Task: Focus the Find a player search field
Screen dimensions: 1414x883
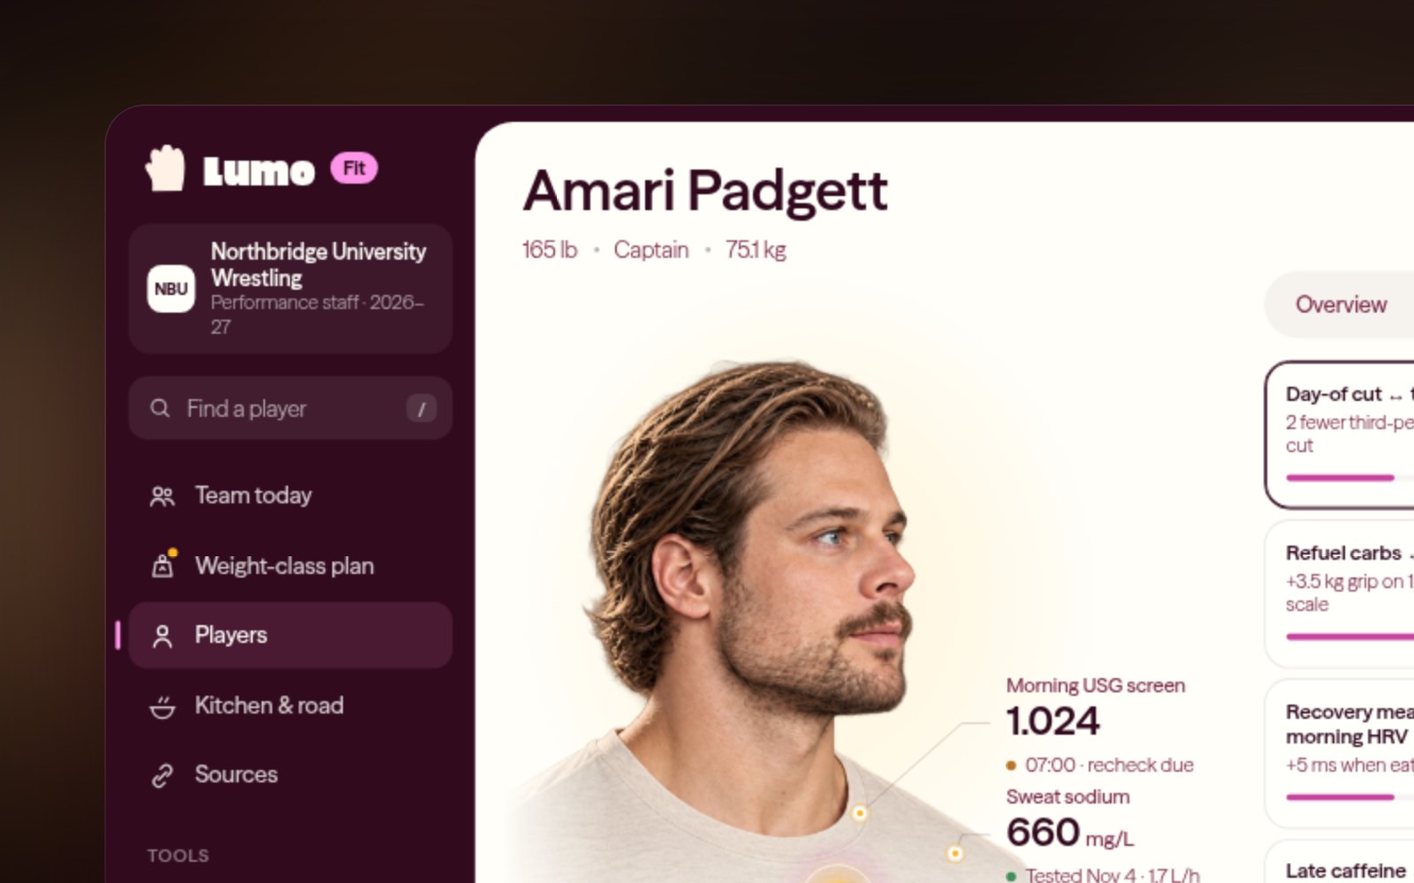Action: (291, 408)
